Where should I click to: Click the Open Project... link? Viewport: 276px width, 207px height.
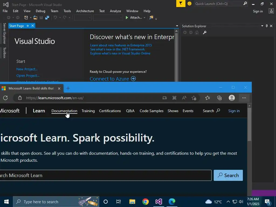tap(28, 75)
